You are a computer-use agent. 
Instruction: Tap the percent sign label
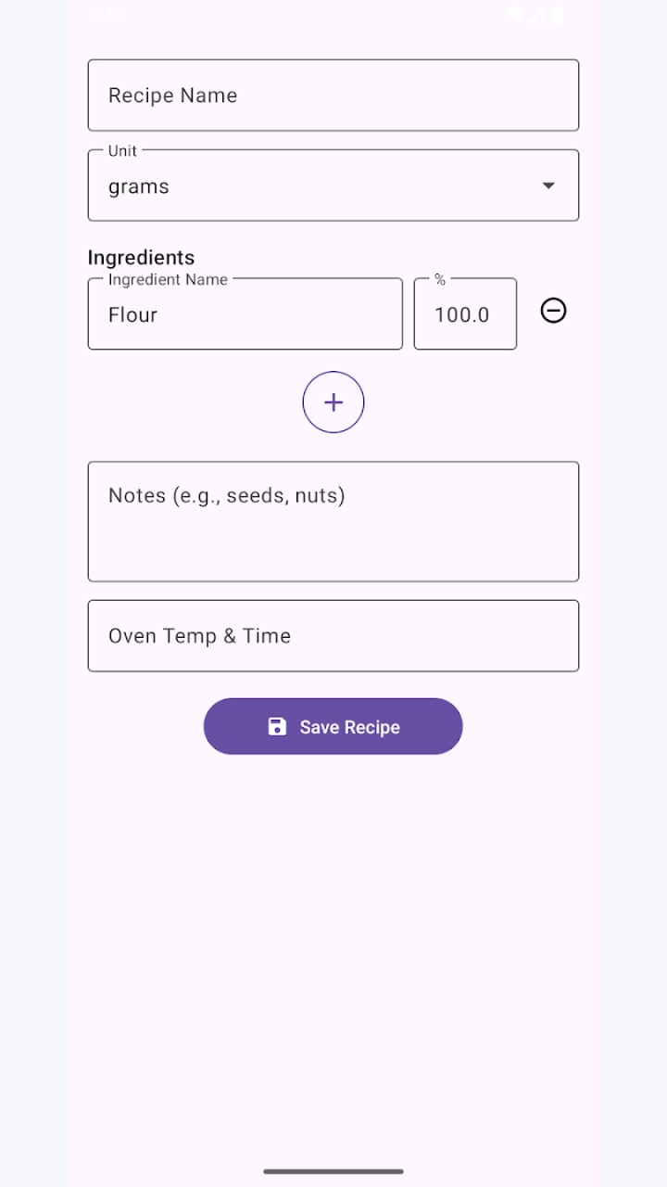[440, 279]
